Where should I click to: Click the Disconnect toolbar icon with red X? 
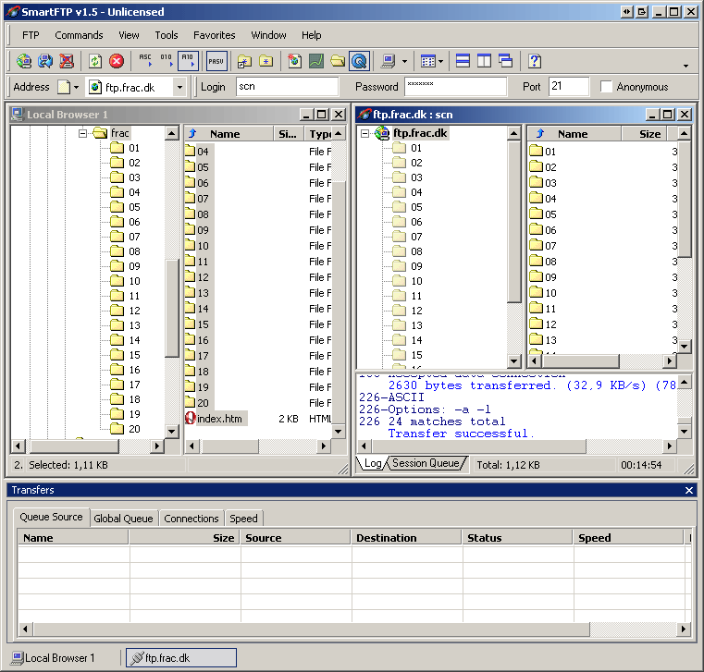tap(67, 61)
